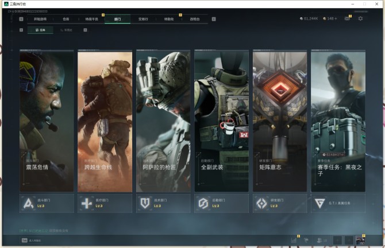
Task: Open the 赛季任务：黑夜之子 card
Action: point(338,121)
